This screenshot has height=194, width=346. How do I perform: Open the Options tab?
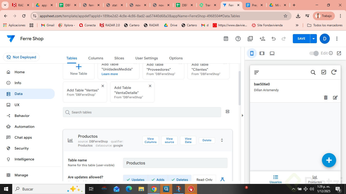coord(176,58)
